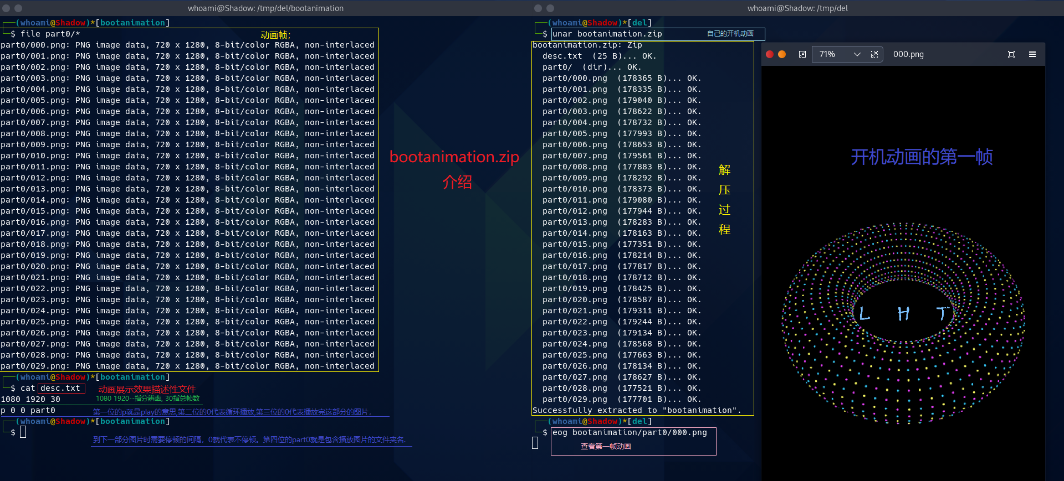1064x481 pixels.
Task: Toggle fullscreen mode in the image viewer
Action: 1011,54
